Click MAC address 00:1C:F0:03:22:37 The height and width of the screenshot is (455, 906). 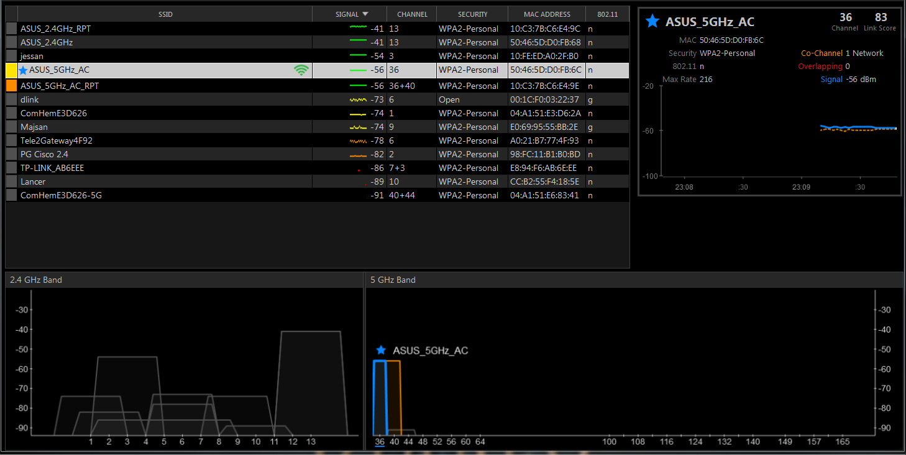544,99
